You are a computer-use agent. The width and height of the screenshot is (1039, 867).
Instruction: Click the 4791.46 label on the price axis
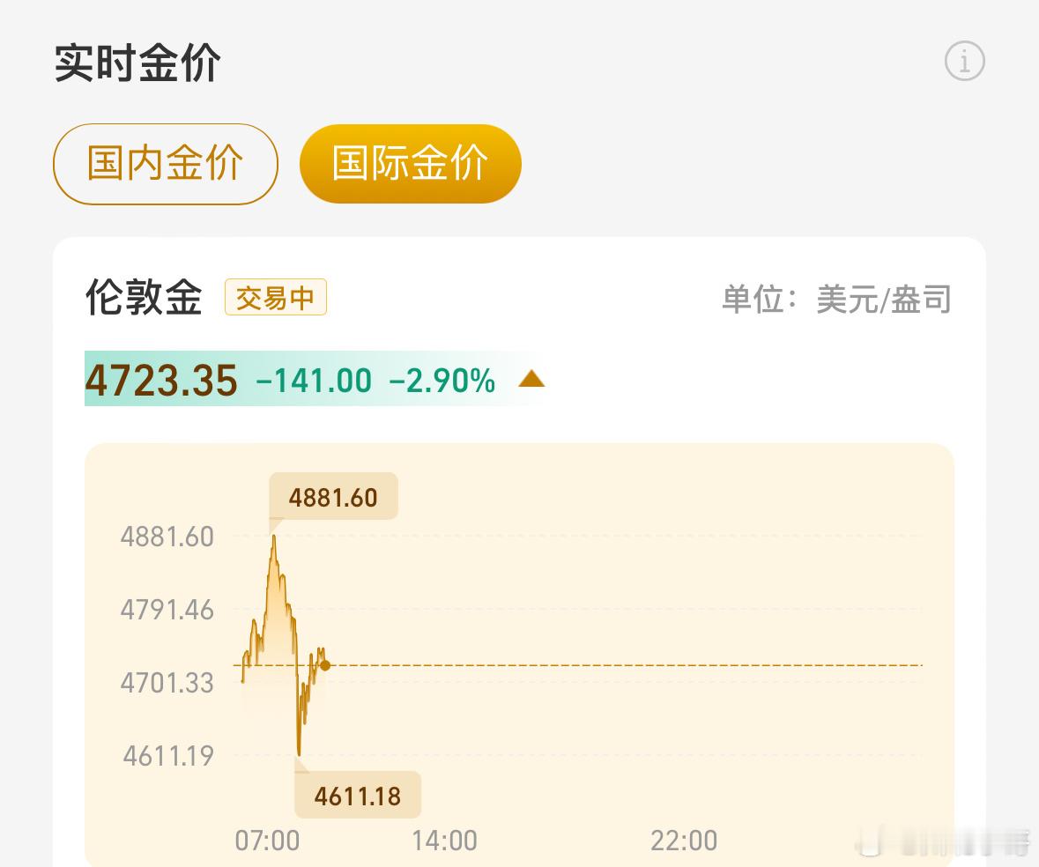click(x=167, y=610)
